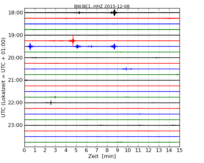204x163 pixels.
Task: Click the x-axis tick label 3
Action: [56, 150]
